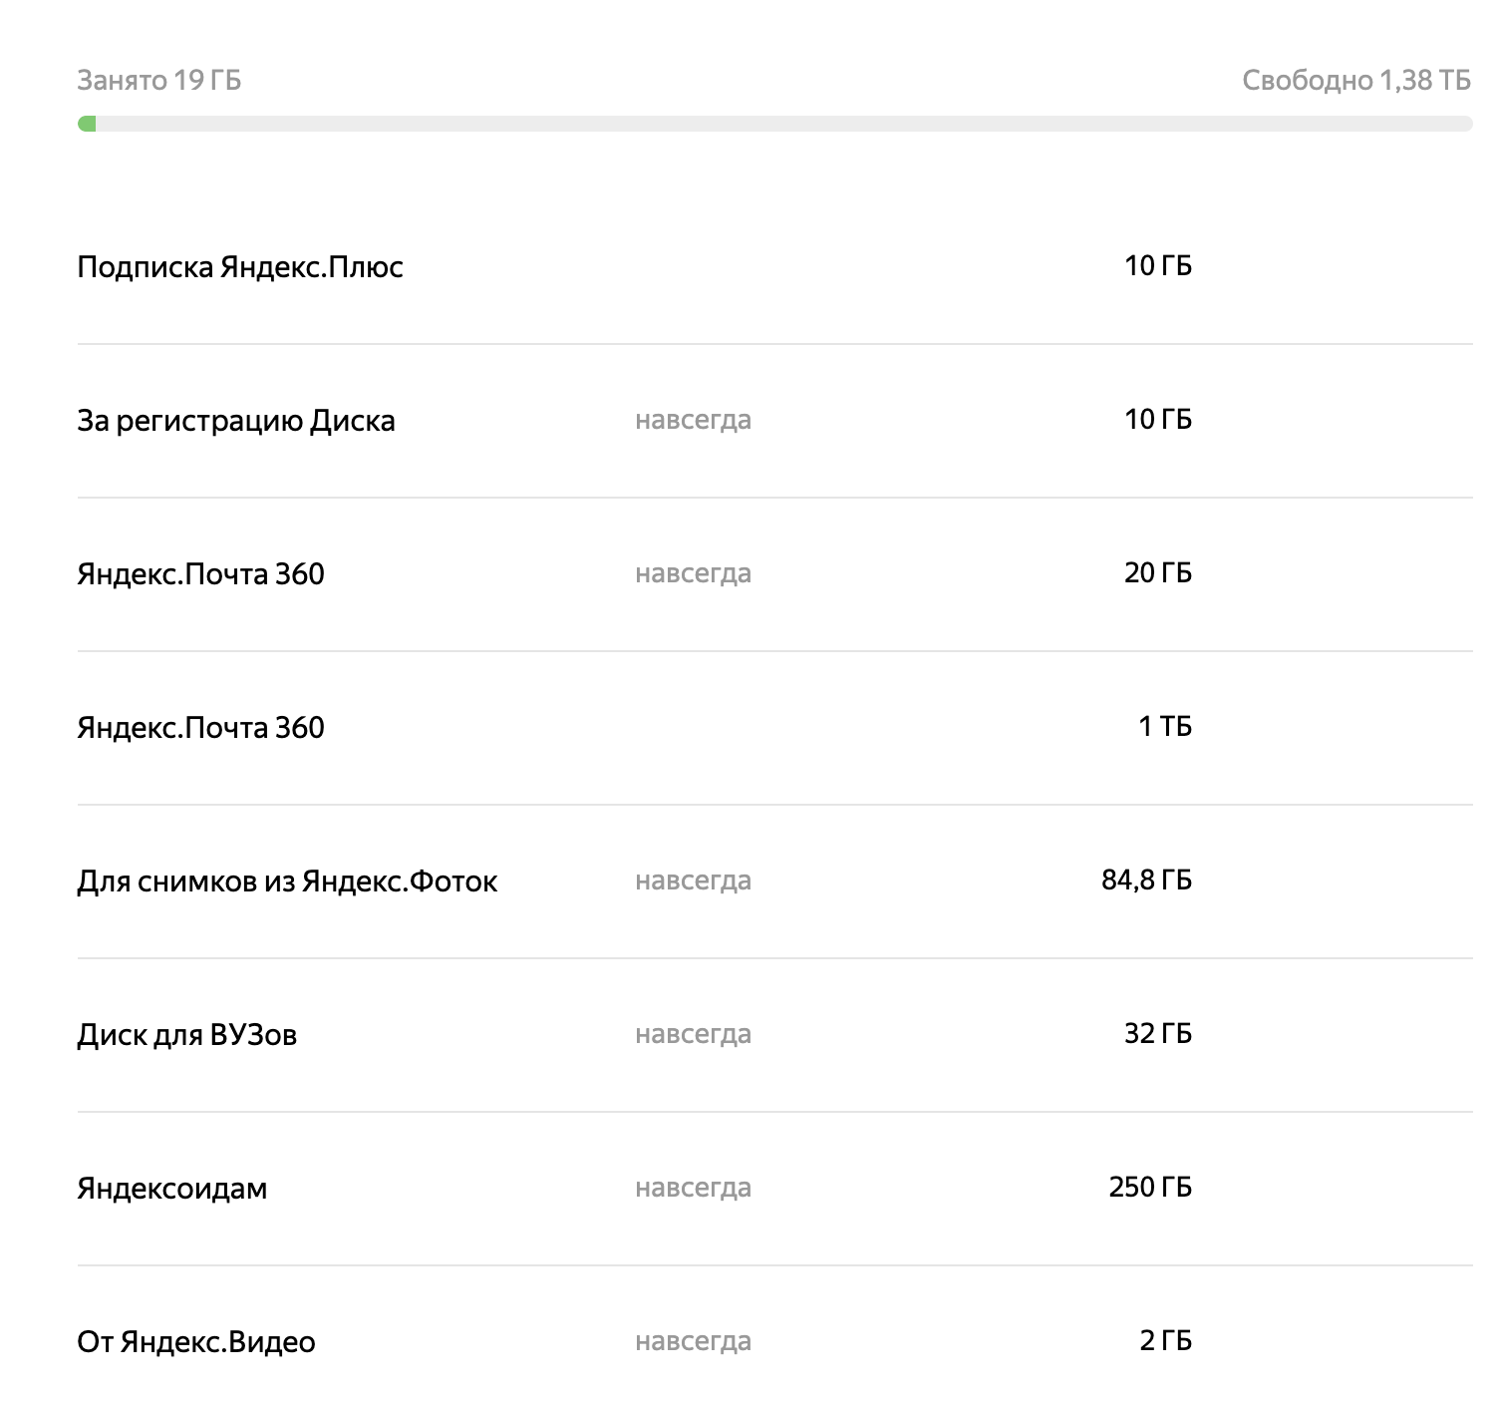Click 'навсегда' in the За регистрацию Диска row
This screenshot has width=1499, height=1404.
(x=693, y=421)
